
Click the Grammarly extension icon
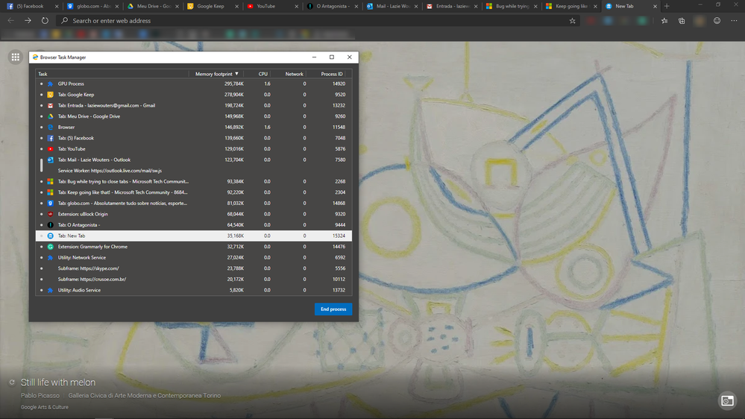click(51, 247)
